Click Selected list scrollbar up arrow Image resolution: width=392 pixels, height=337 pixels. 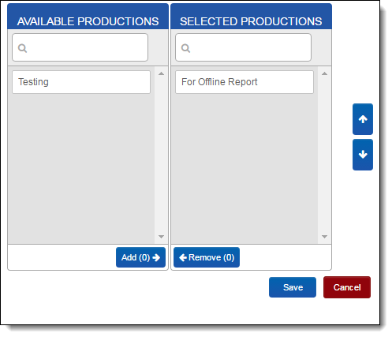coord(324,73)
